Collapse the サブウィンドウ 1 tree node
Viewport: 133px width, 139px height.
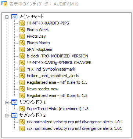point(7,102)
